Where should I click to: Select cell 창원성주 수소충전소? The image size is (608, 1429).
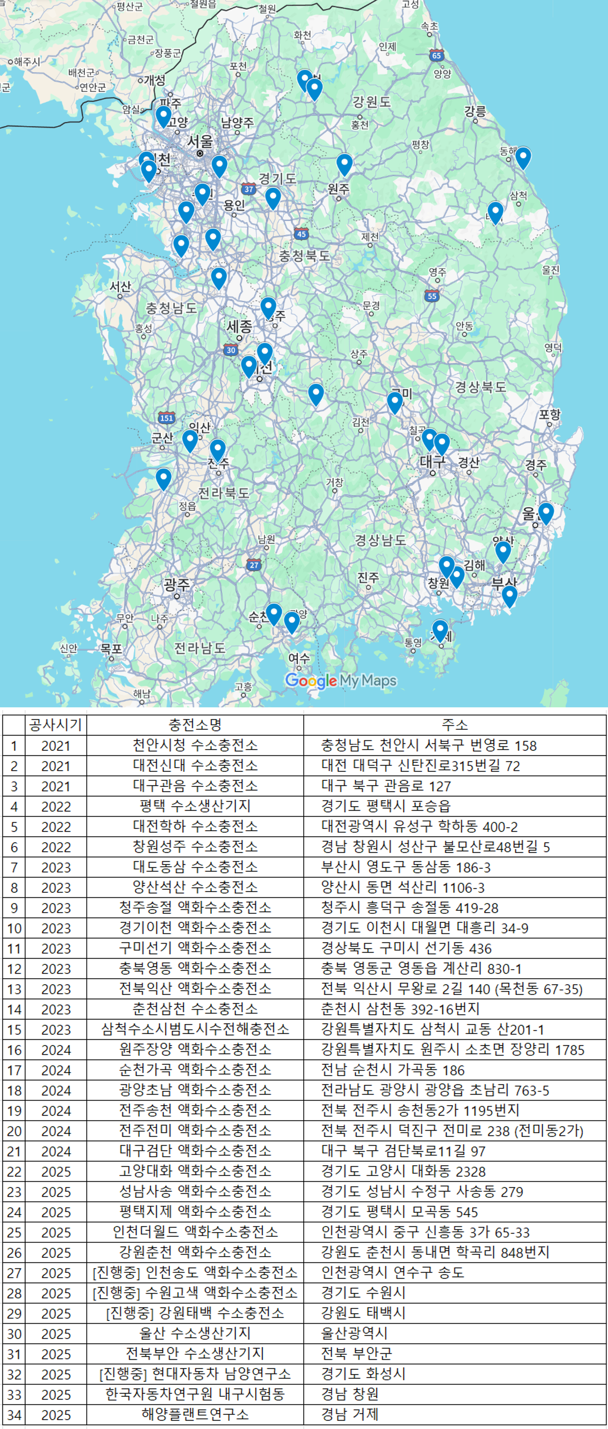(x=195, y=846)
